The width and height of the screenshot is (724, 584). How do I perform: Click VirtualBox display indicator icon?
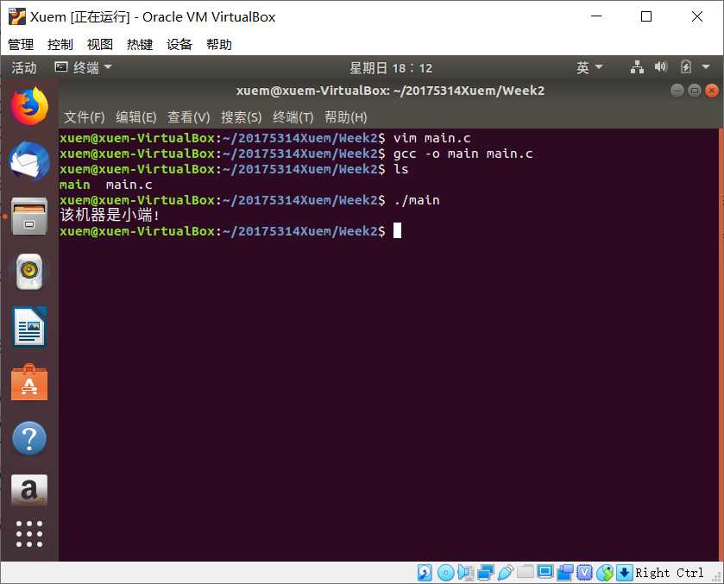click(x=545, y=573)
